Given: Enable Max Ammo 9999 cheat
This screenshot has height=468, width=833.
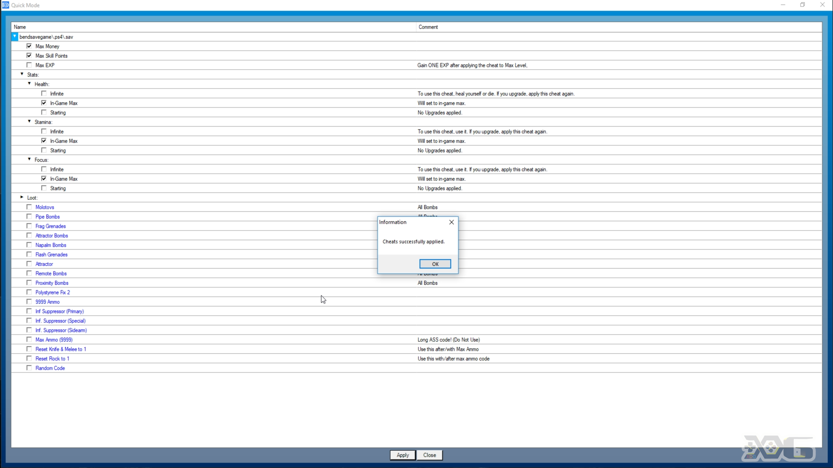Looking at the screenshot, I should (29, 339).
